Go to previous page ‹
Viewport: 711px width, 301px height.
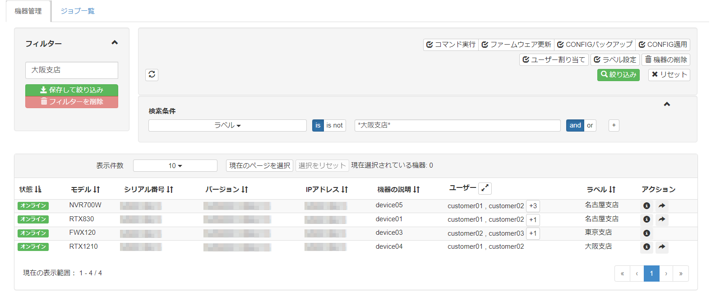[637, 274]
